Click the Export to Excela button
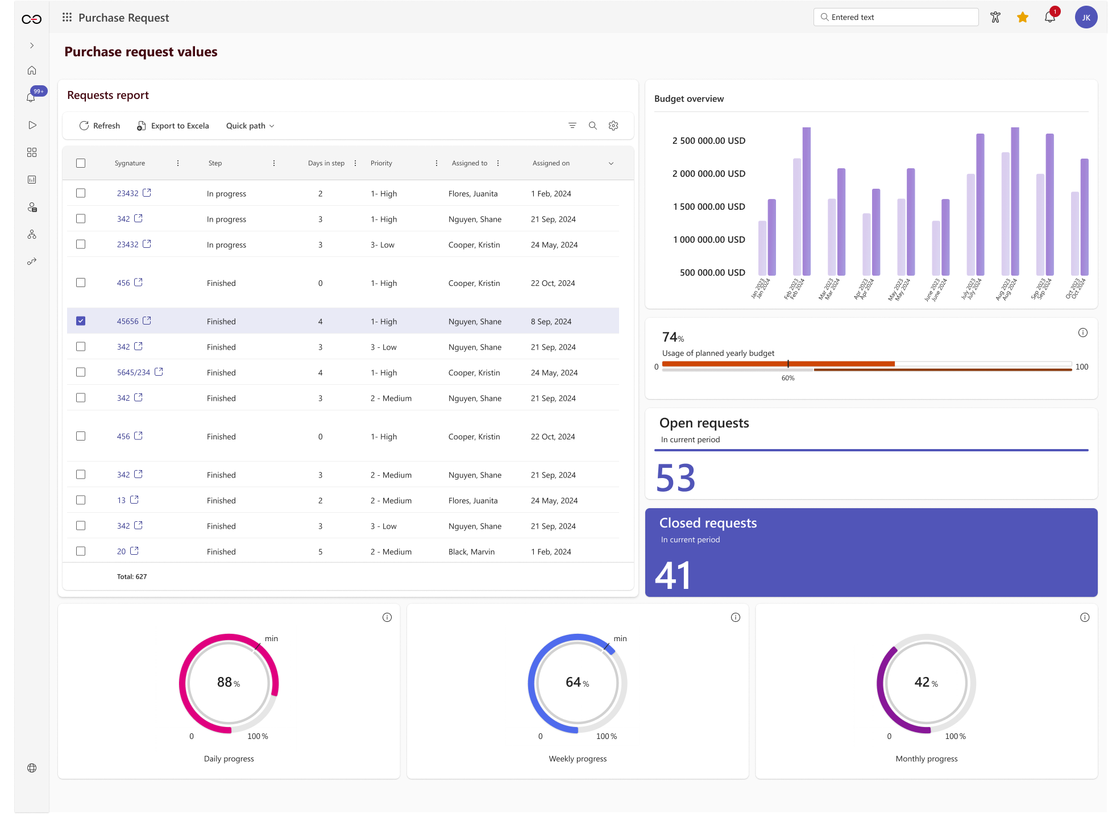The image size is (1108, 814). pyautogui.click(x=173, y=126)
